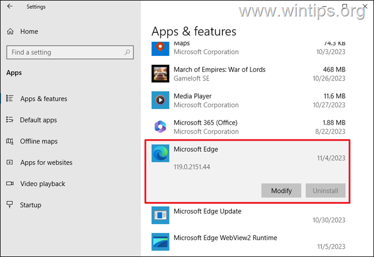The height and width of the screenshot is (257, 374).
Task: Click the Apps & features page heading
Action: pos(194,31)
